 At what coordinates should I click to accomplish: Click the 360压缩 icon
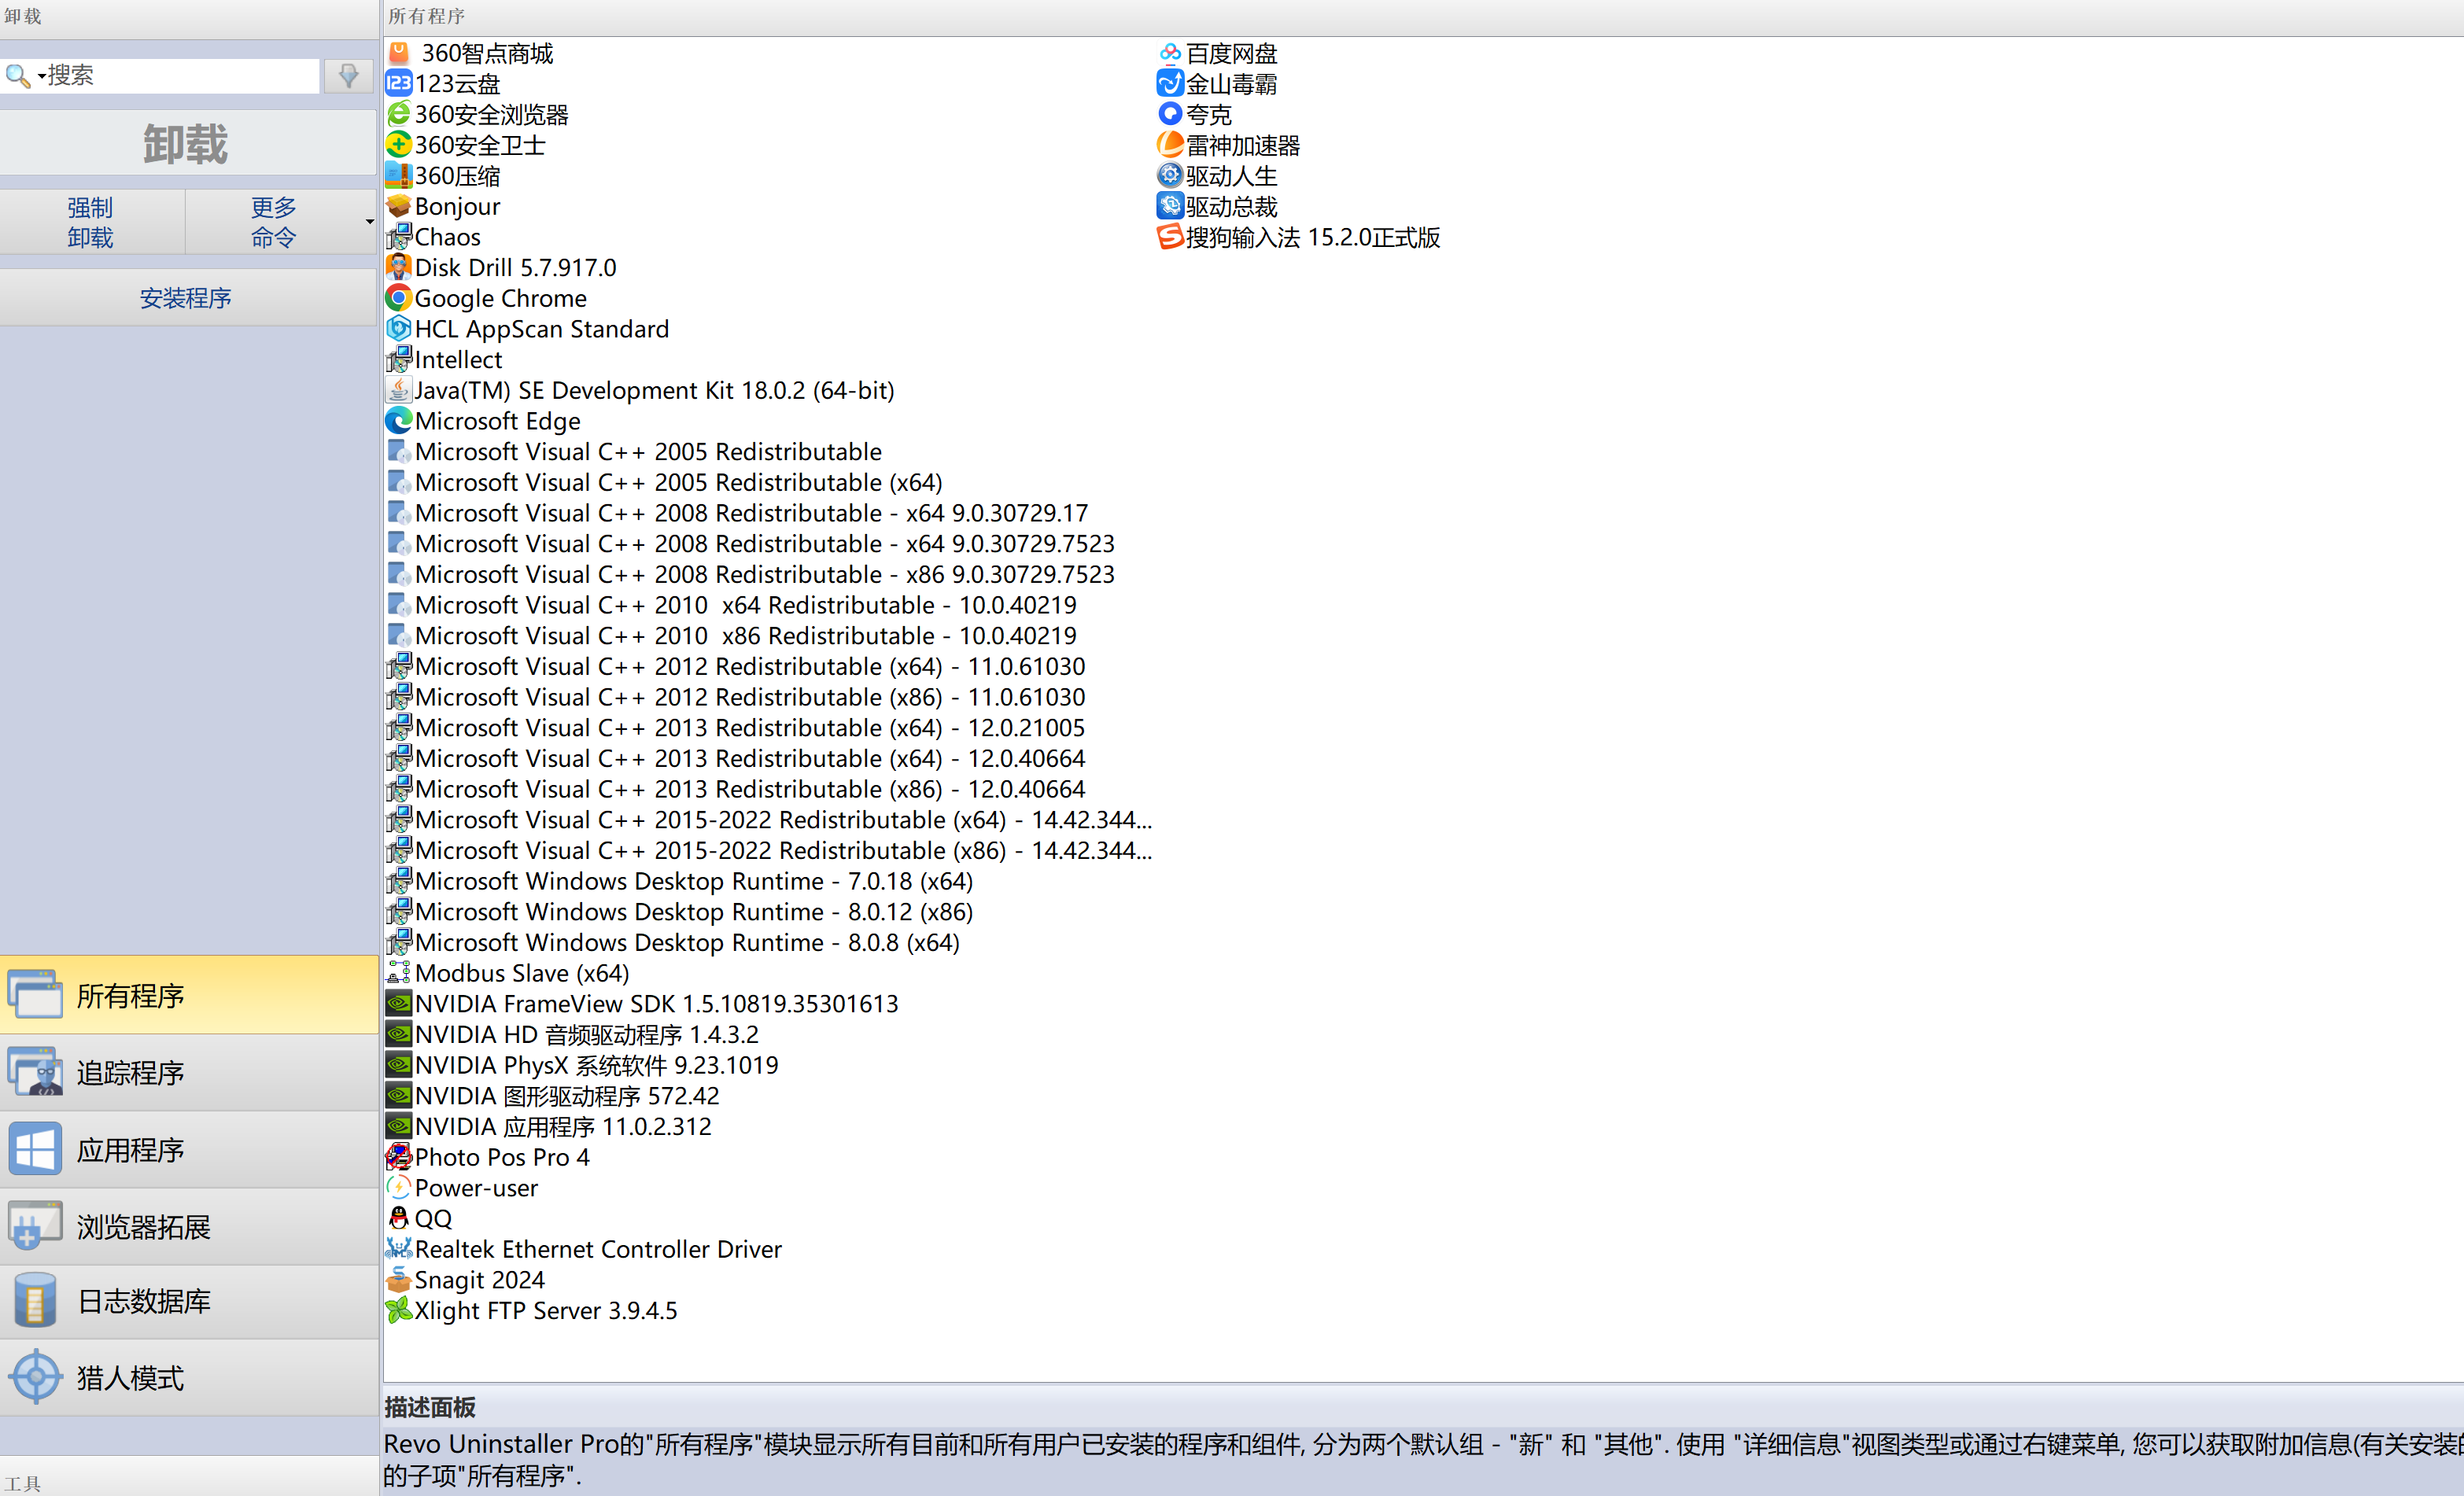pyautogui.click(x=398, y=176)
